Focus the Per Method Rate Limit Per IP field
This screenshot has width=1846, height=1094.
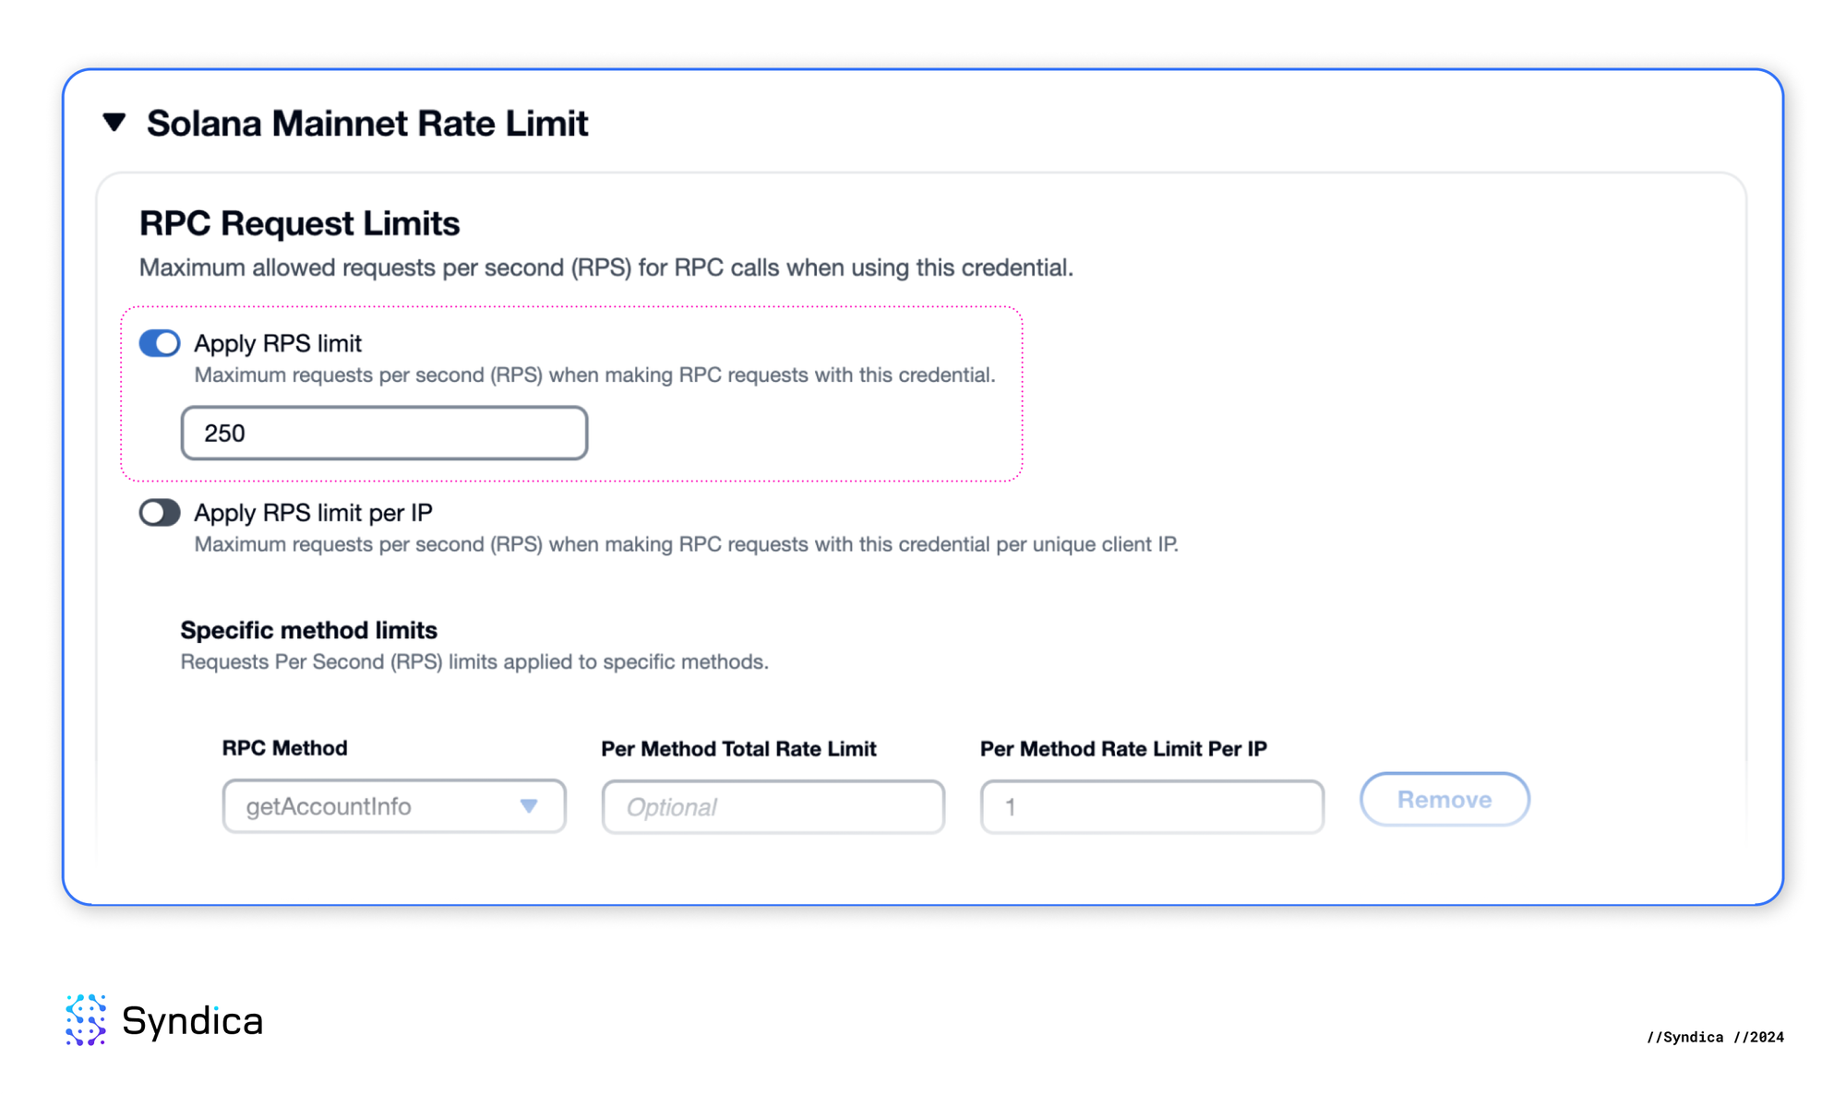point(1151,806)
